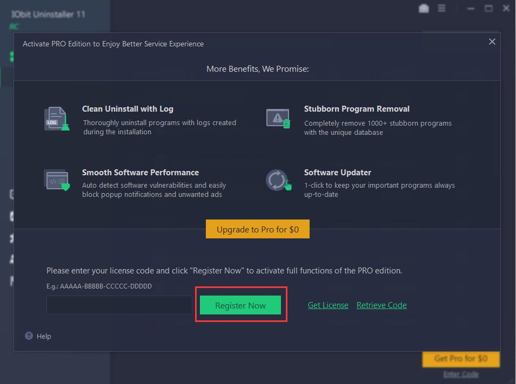Open the toolbox icon in title bar
516x384 pixels.
tap(424, 9)
